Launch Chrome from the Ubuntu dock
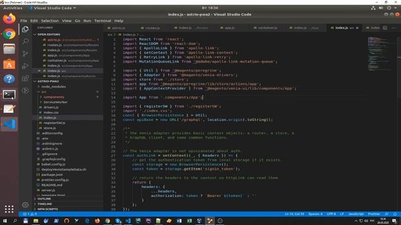The image size is (401, 225). (x=9, y=34)
